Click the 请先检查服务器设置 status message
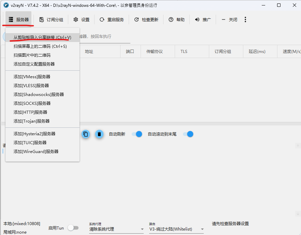The height and width of the screenshot is (235, 301). click(230, 224)
